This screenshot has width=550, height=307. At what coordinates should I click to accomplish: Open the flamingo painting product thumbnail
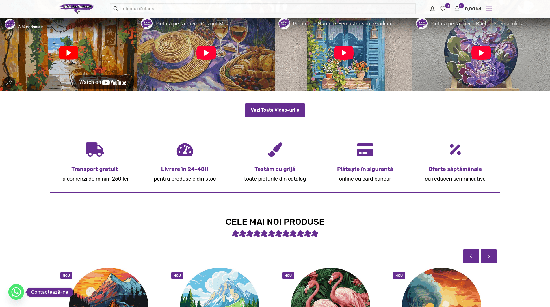330,287
